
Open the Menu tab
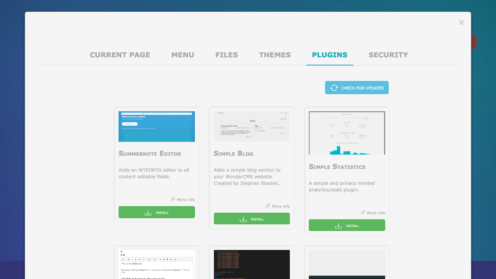(183, 55)
